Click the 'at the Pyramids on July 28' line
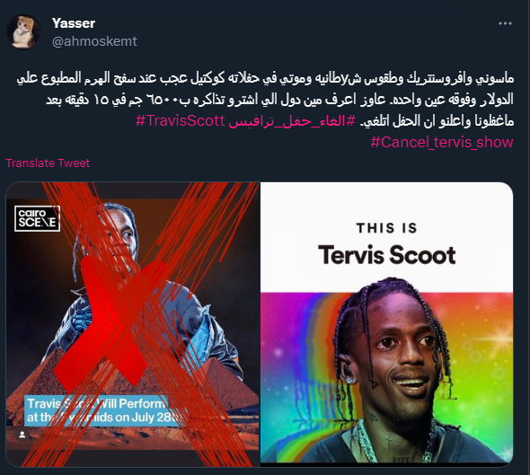 (x=102, y=418)
